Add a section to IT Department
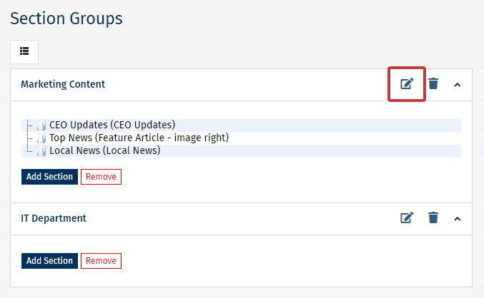The width and height of the screenshot is (484, 298). 49,261
